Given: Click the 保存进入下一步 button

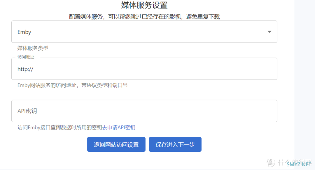Looking at the screenshot, I should pos(175,144).
